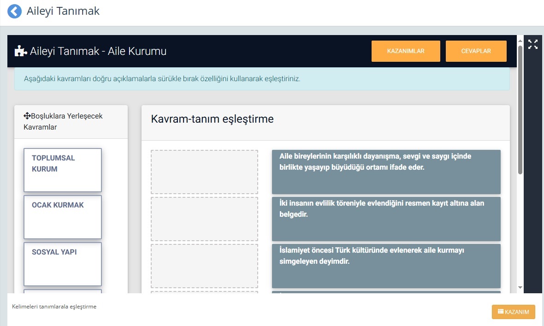Viewport: 544px width, 326px height.
Task: Click the 'Aileyi Tanımak' page title
Action: pyautogui.click(x=63, y=11)
